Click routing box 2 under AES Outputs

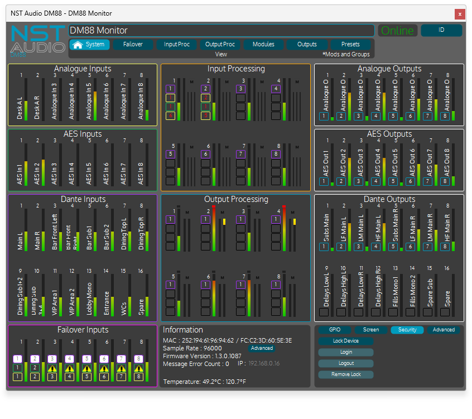341,181
